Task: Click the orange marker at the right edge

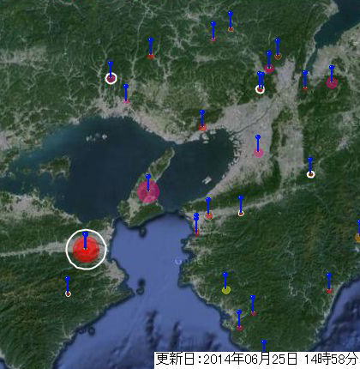Action: (357, 238)
